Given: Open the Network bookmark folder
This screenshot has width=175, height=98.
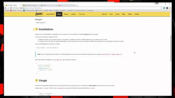Looking at the screenshot, I should coord(63,11).
